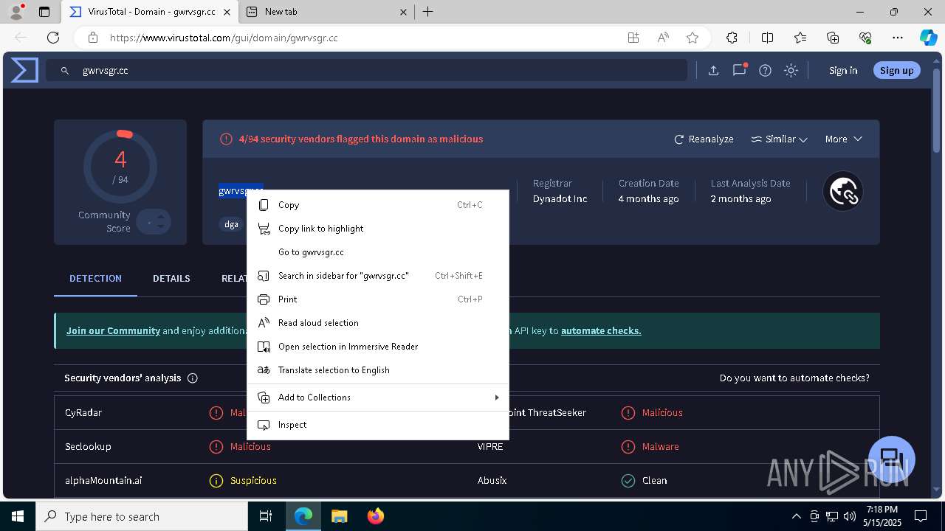Image resolution: width=945 pixels, height=531 pixels.
Task: Click the browser profile avatar icon
Action: [16, 12]
